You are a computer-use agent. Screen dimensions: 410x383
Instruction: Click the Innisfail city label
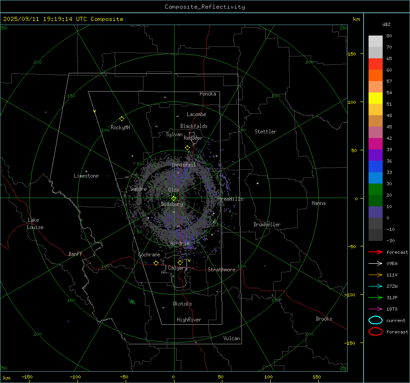[x=184, y=165]
